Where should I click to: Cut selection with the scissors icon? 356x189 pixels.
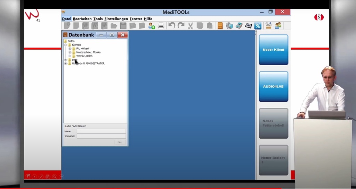click(x=191, y=26)
